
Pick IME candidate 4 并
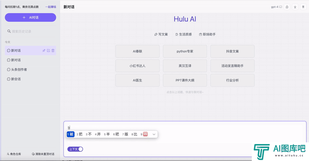pyautogui.click(x=98, y=134)
